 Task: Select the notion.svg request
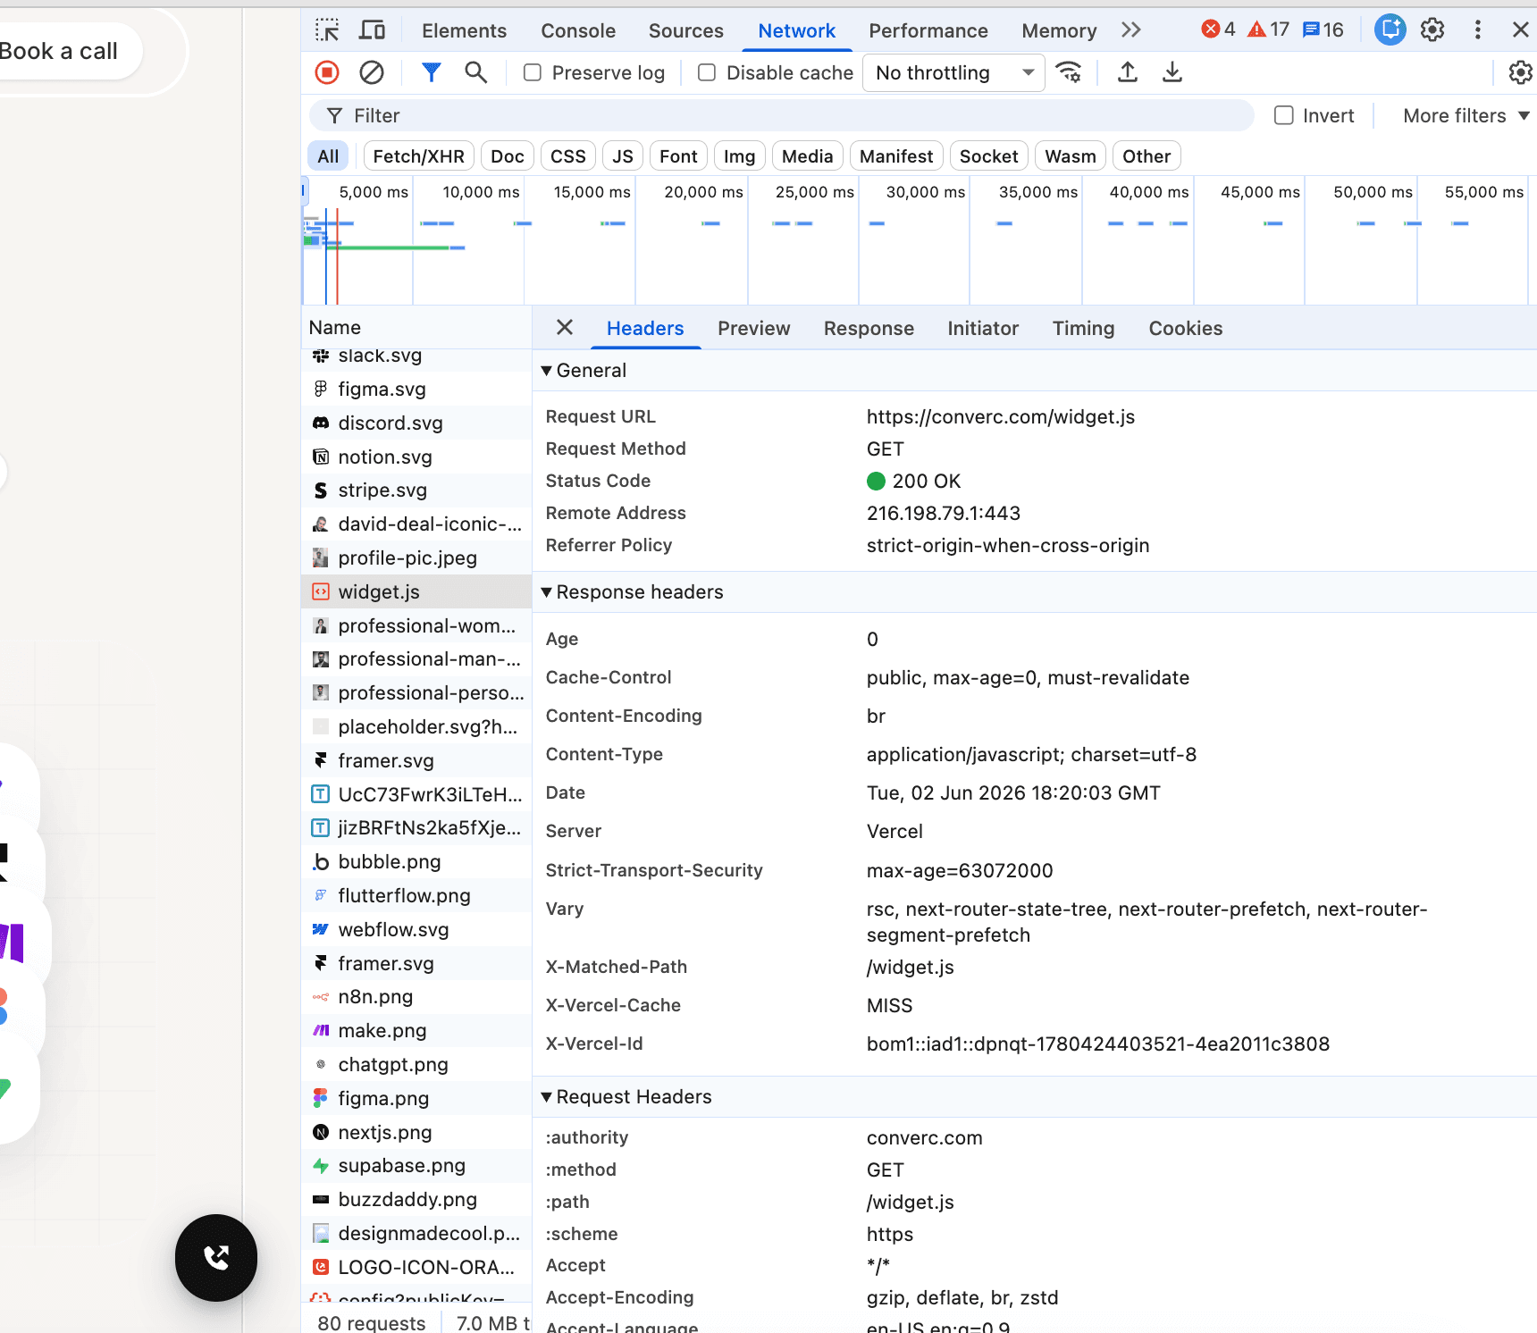point(416,457)
